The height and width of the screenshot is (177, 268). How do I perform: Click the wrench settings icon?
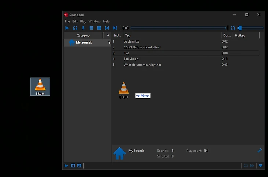coord(260,150)
